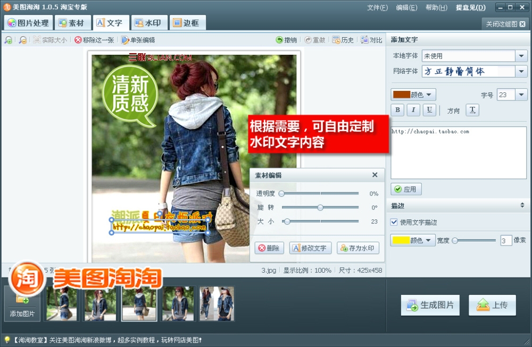Click 关闭这组图 close group button
532x347 pixels.
click(505, 24)
